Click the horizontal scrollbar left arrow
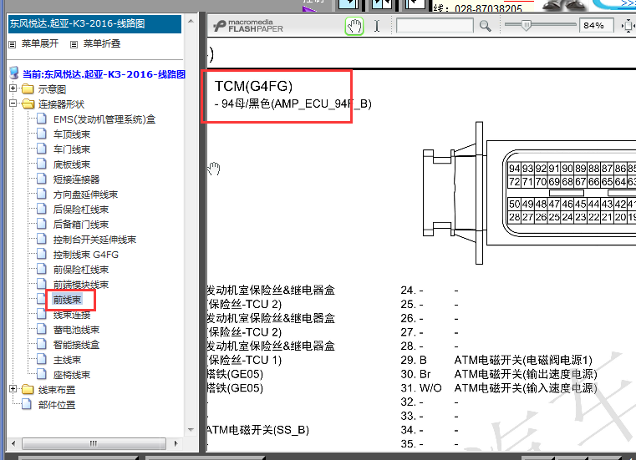This screenshot has height=460, width=636. tap(14, 443)
